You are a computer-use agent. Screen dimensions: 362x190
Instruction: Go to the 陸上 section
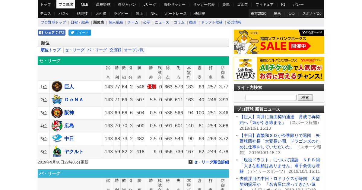tap(139, 14)
